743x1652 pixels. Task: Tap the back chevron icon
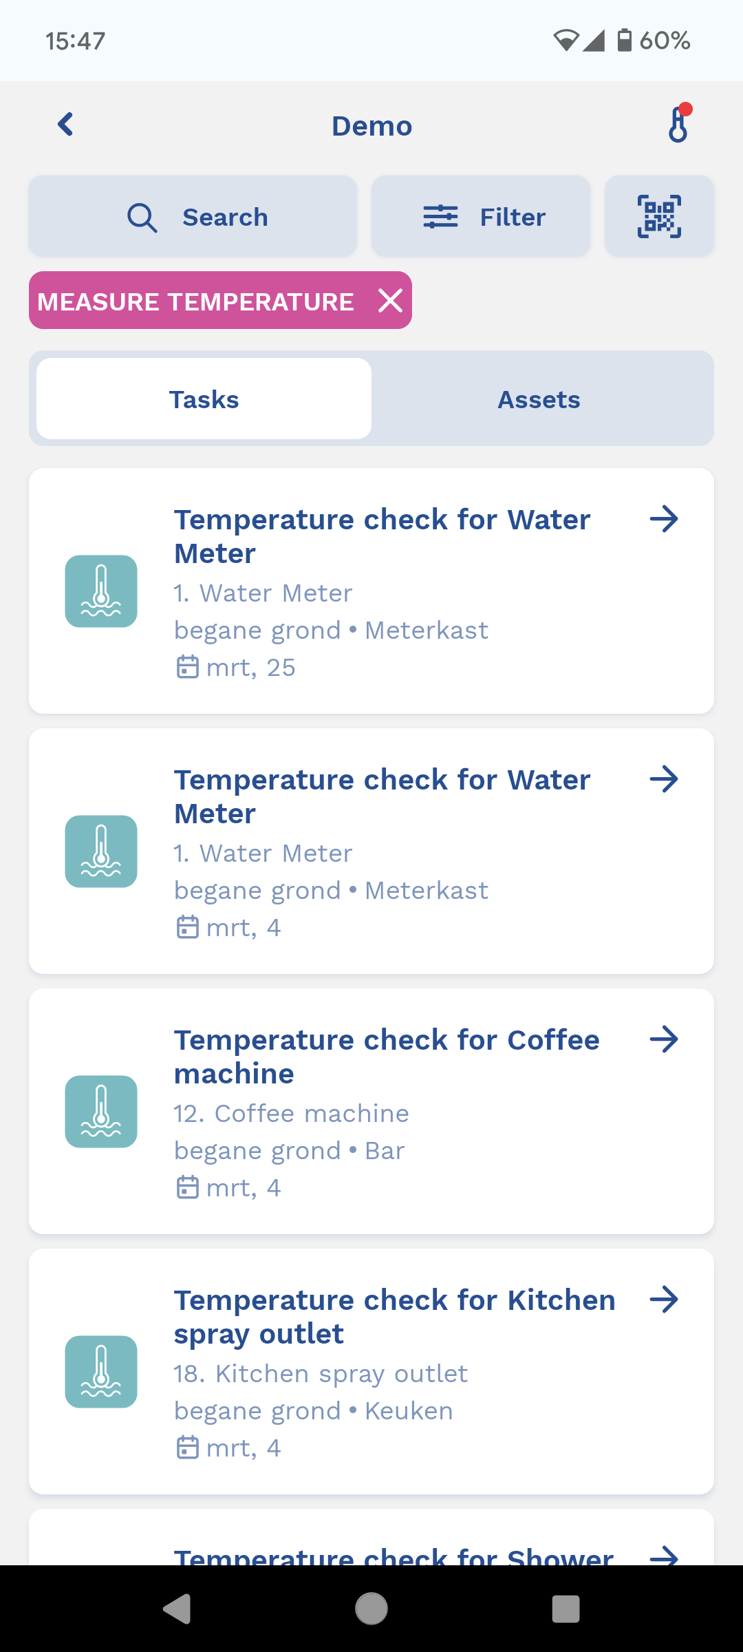(66, 125)
